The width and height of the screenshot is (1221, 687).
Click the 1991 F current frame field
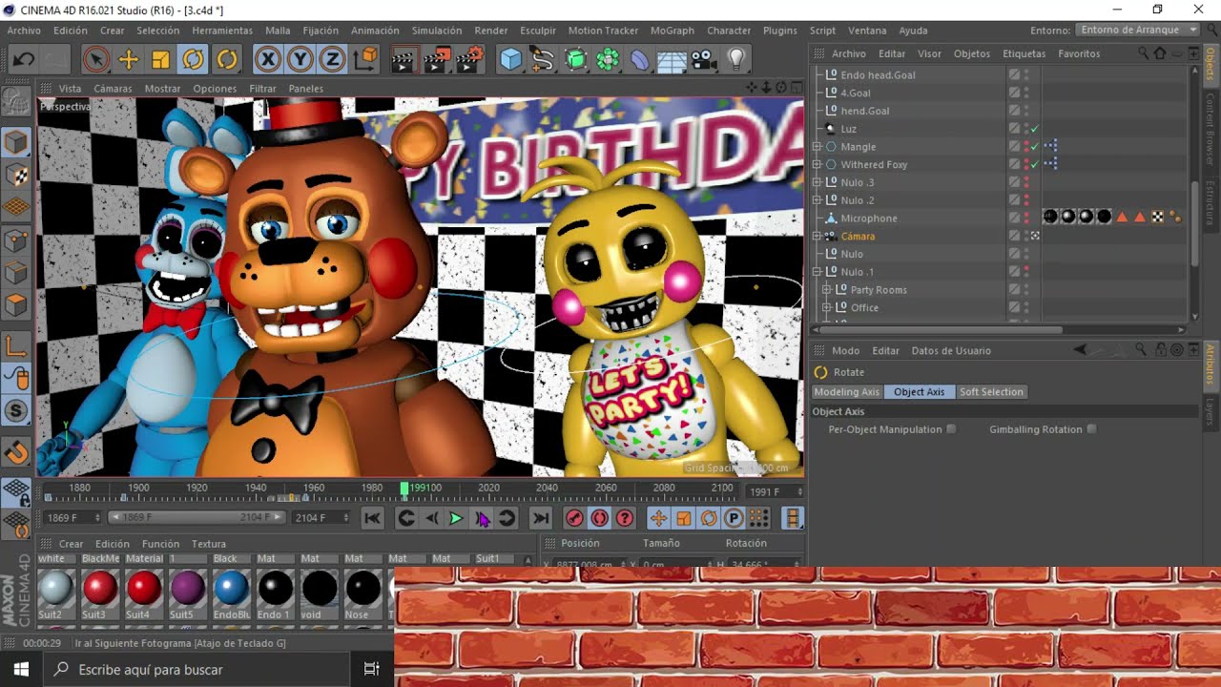click(773, 492)
